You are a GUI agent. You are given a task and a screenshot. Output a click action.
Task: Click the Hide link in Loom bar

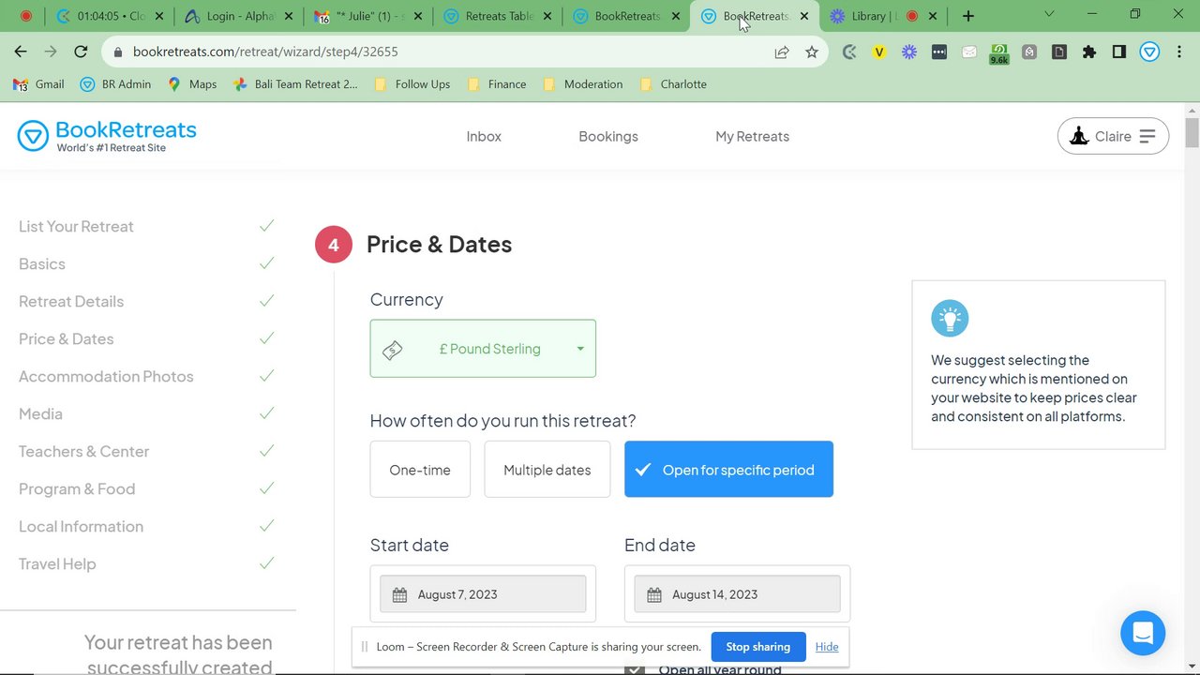827,647
